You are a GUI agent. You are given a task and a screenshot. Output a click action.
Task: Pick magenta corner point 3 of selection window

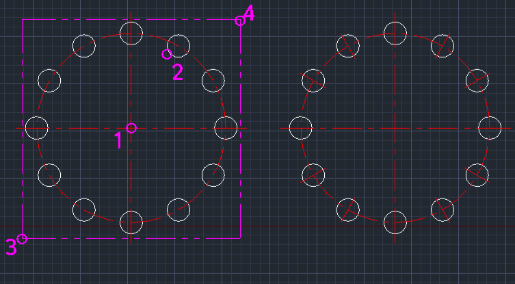point(23,239)
